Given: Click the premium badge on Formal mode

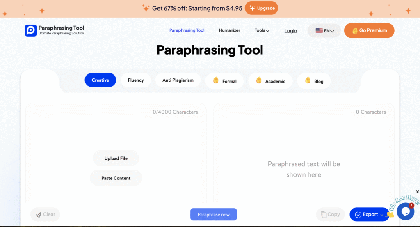Looking at the screenshot, I should 216,80.
